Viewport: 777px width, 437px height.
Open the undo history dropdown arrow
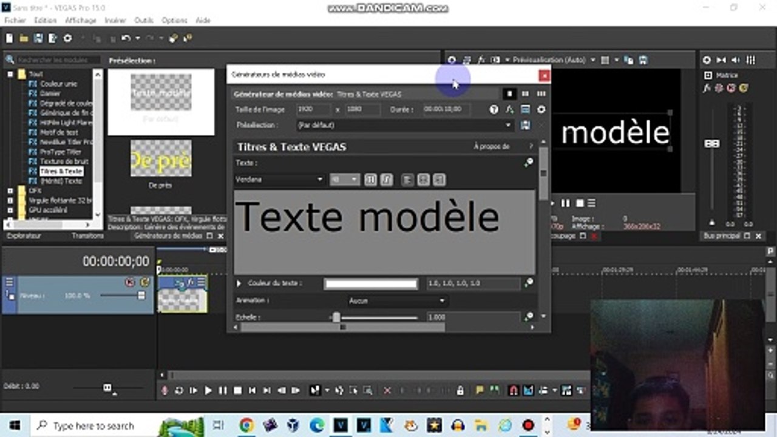click(x=137, y=38)
